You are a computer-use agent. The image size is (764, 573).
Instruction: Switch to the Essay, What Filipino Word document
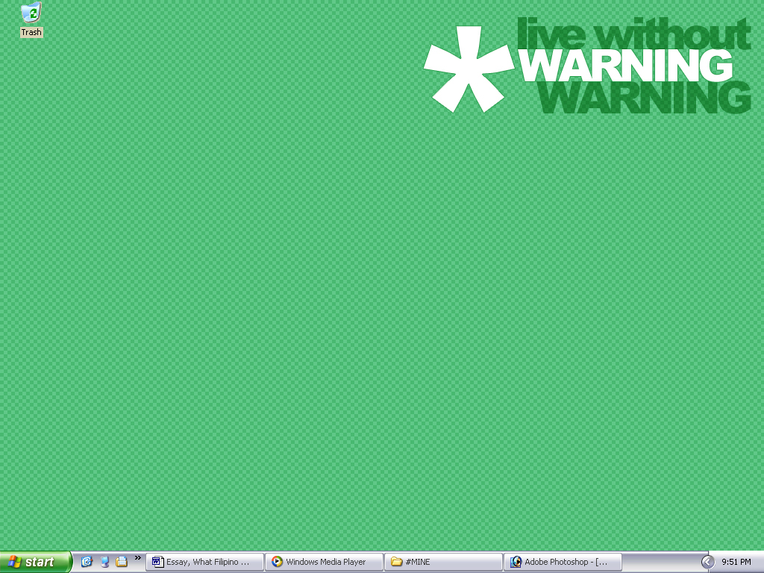pyautogui.click(x=205, y=562)
